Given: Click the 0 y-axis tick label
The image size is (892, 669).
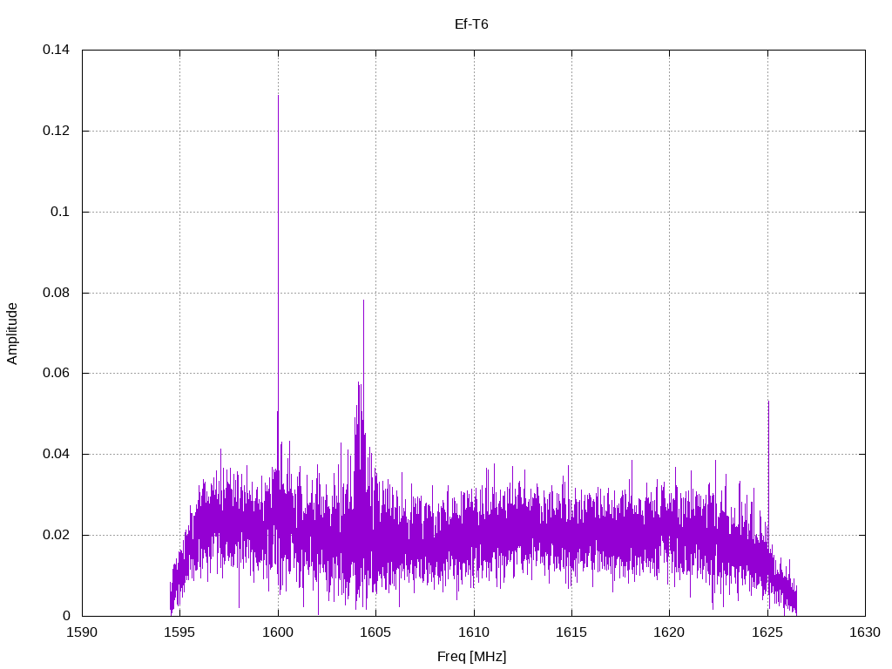Looking at the screenshot, I should point(66,616).
